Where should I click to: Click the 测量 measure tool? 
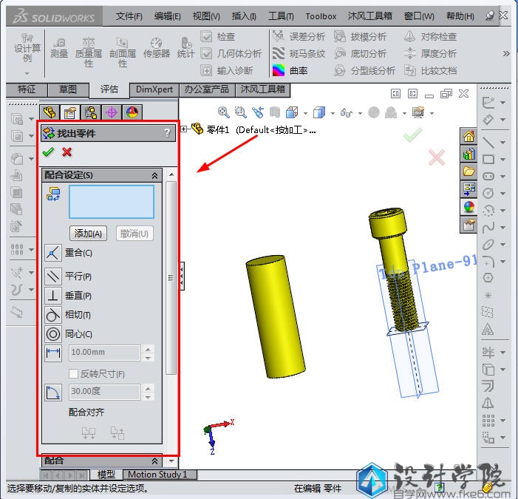pos(59,48)
